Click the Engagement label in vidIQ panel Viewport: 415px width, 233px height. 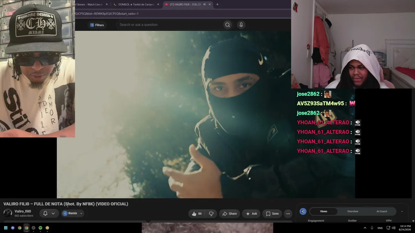316,221
